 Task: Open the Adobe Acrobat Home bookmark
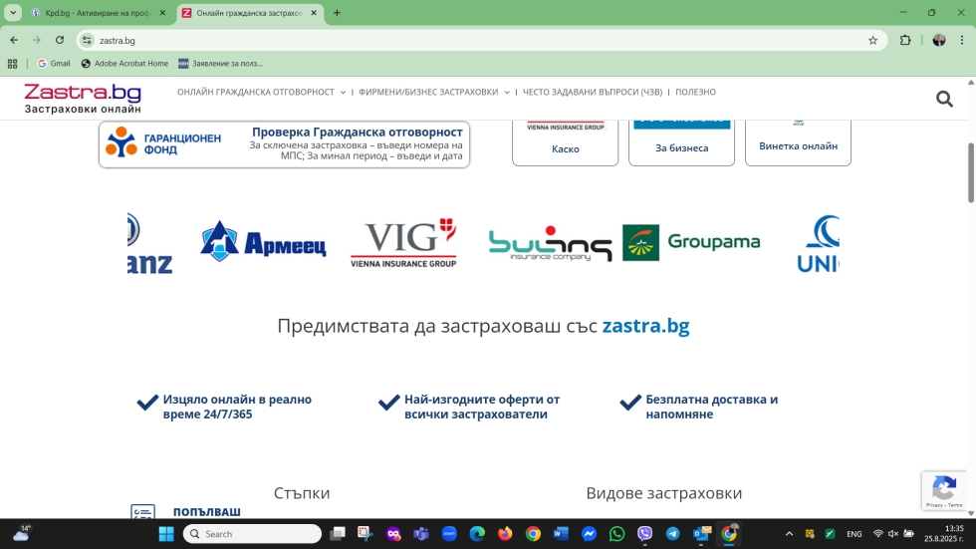[x=124, y=64]
